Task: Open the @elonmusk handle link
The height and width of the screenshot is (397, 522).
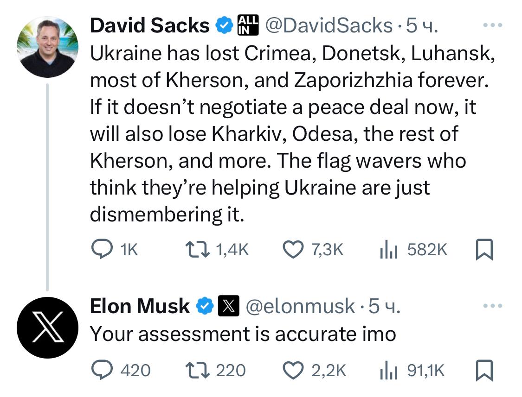Action: (x=299, y=306)
